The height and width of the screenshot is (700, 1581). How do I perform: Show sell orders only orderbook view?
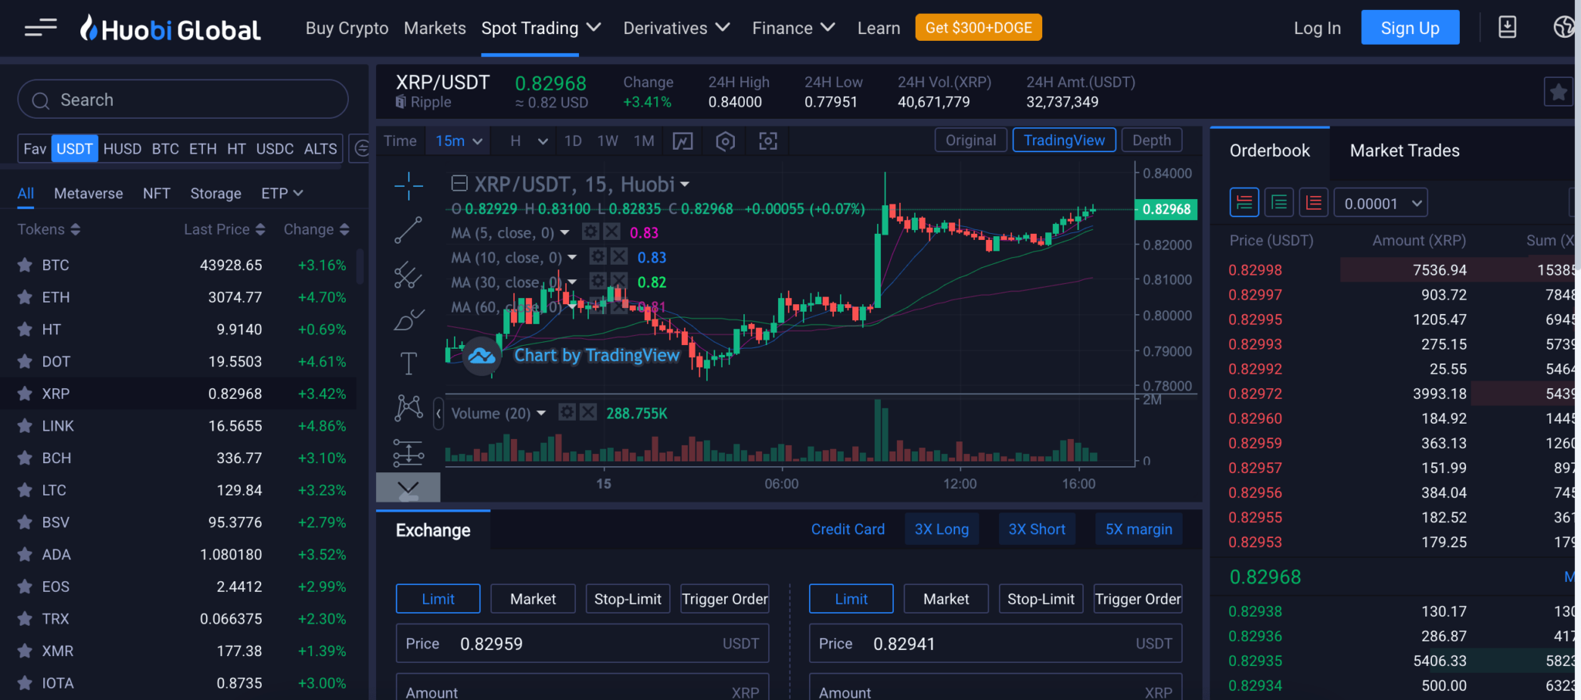coord(1314,203)
